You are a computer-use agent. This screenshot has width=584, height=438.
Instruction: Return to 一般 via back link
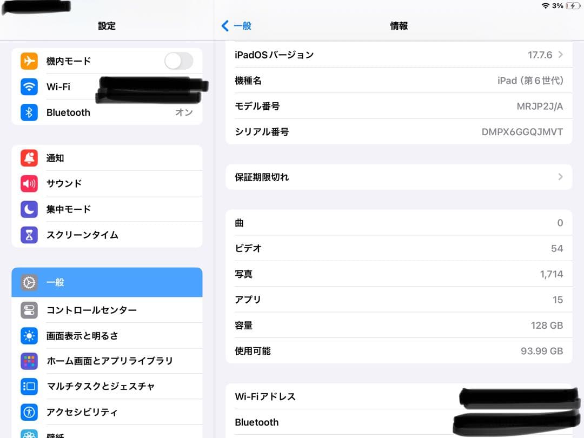tap(238, 25)
